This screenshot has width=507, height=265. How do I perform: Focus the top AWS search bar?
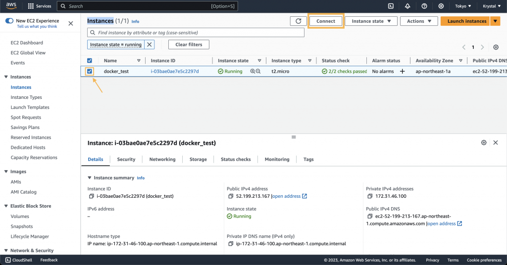click(x=148, y=6)
